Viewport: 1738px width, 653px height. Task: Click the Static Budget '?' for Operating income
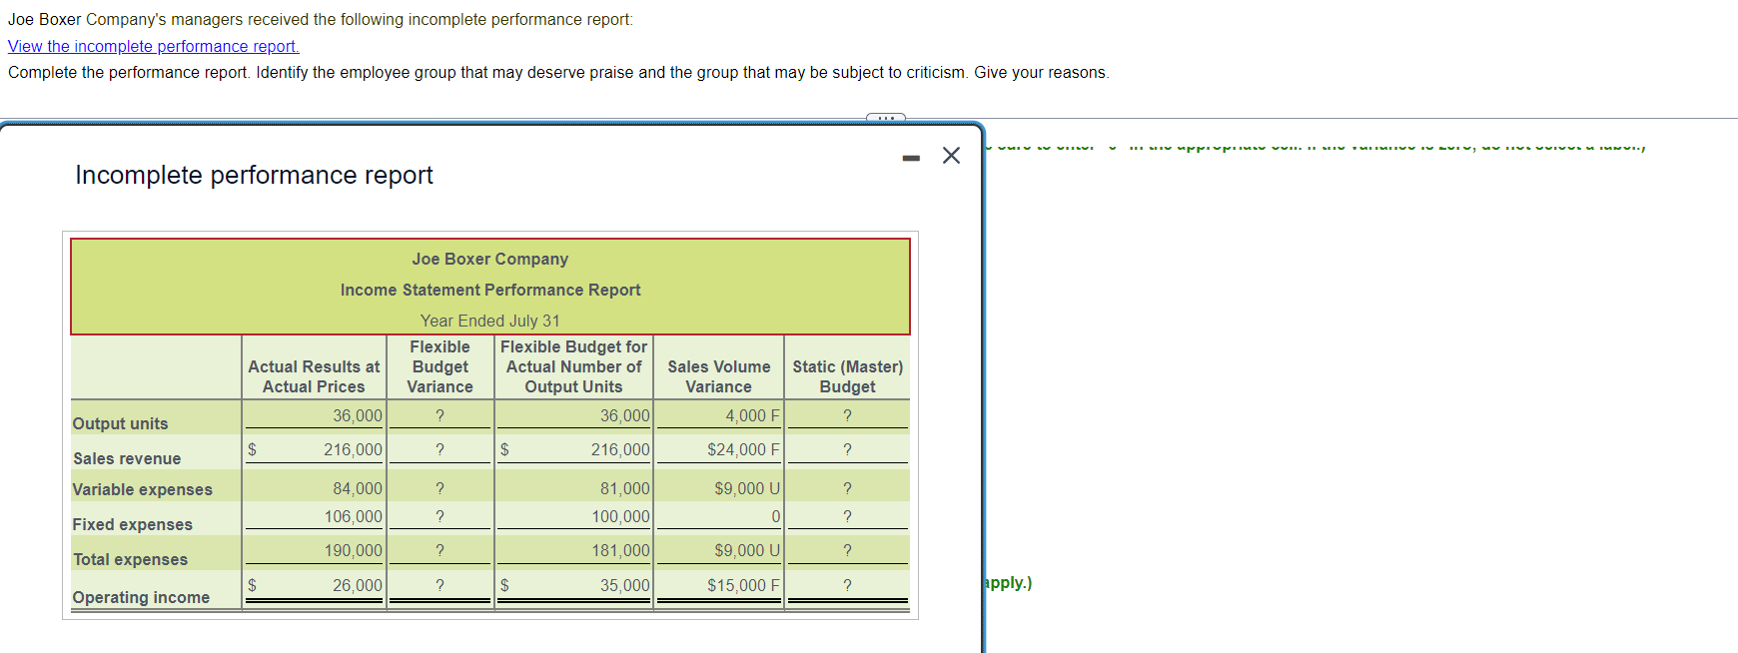[x=847, y=585]
